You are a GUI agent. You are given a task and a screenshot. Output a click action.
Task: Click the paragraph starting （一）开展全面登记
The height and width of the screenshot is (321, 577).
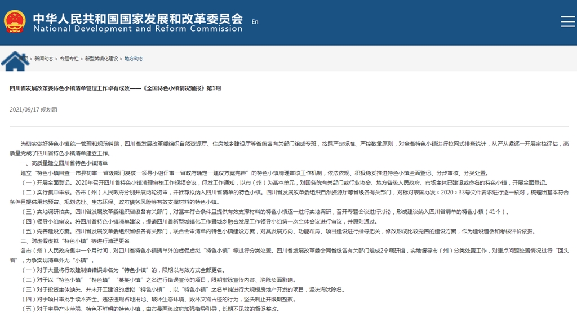(282, 182)
